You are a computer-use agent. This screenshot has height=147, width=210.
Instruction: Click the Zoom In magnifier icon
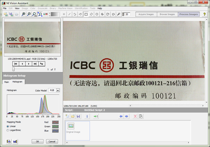click(24, 14)
